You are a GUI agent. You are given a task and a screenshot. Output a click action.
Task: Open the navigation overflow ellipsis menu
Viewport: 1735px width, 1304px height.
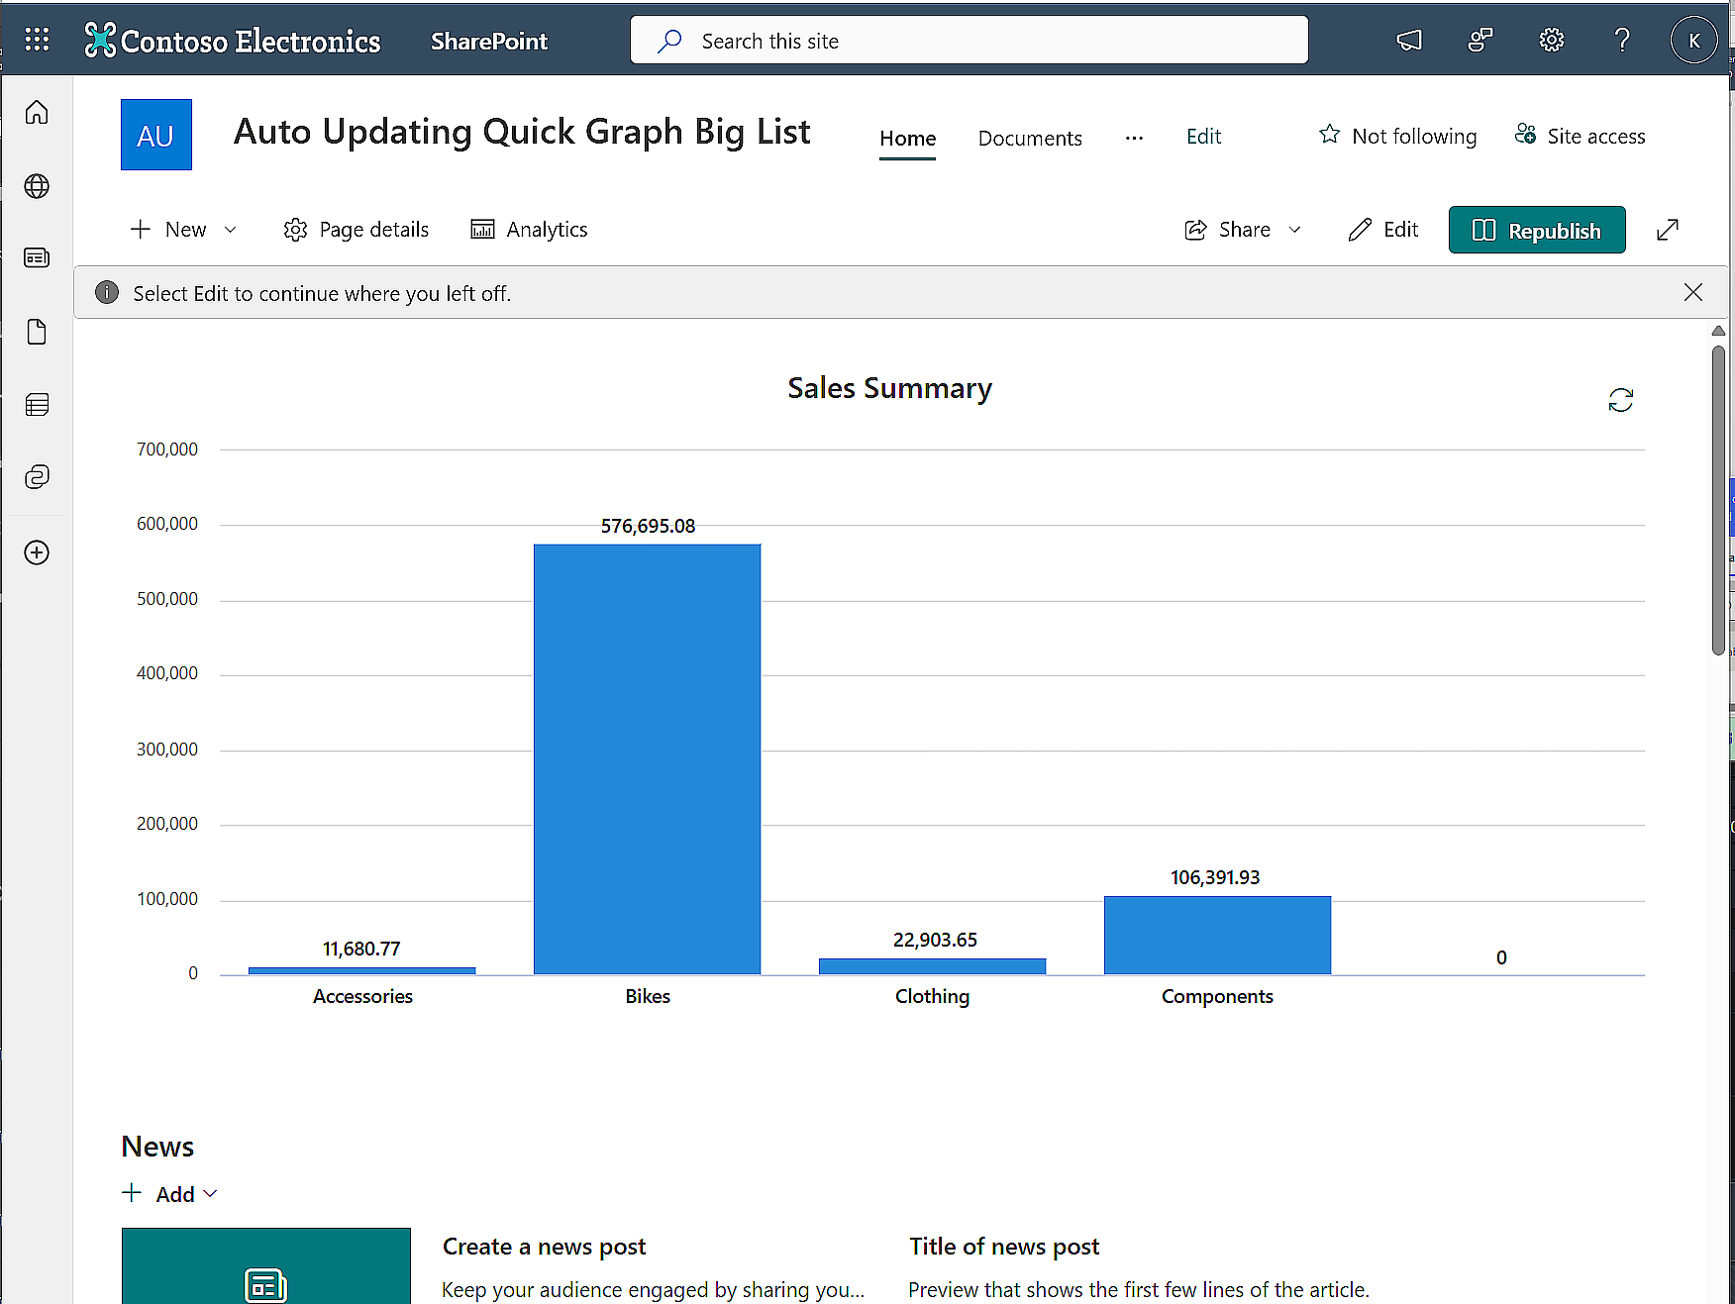pos(1134,138)
